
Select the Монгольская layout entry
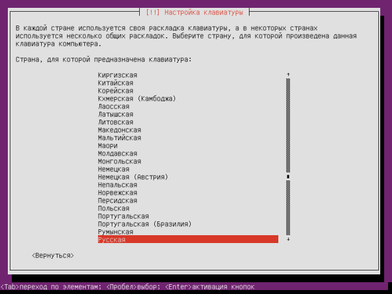click(120, 161)
